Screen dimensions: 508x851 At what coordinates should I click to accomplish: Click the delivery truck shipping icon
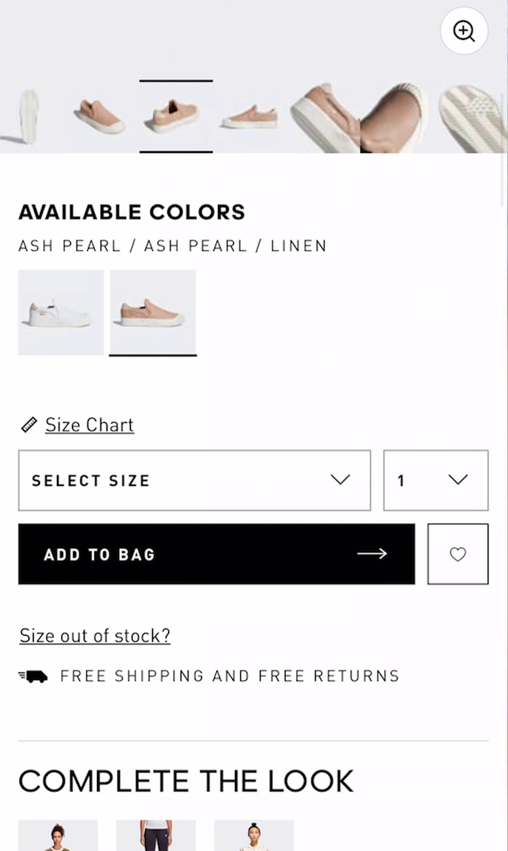[33, 676]
